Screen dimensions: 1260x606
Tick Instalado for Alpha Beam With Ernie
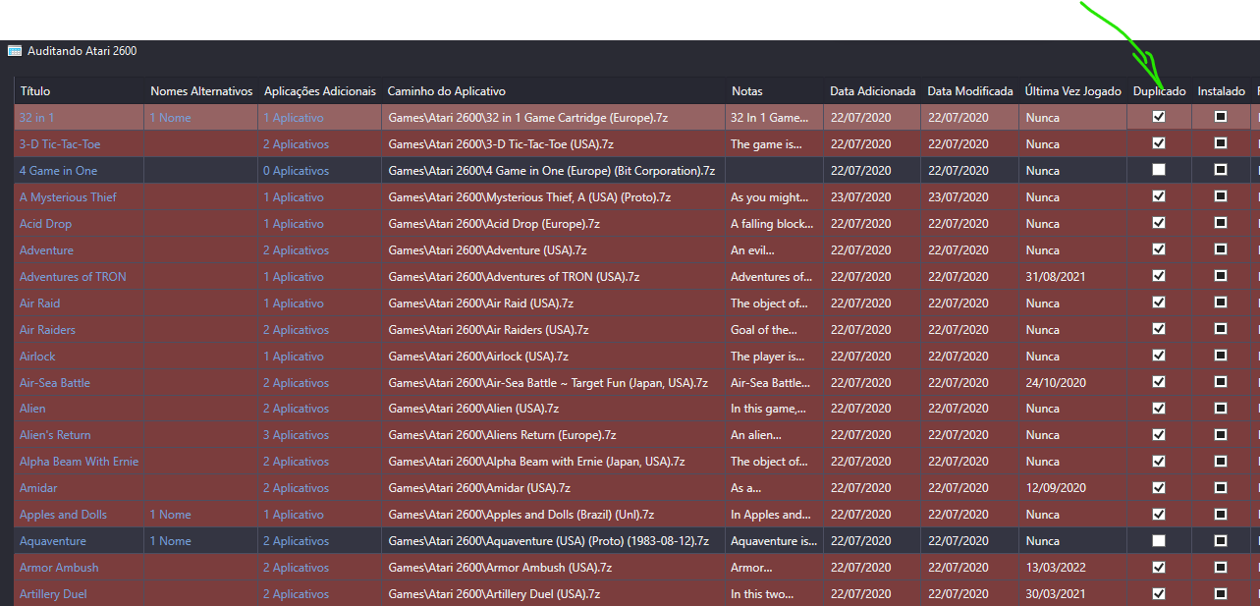(x=1221, y=461)
